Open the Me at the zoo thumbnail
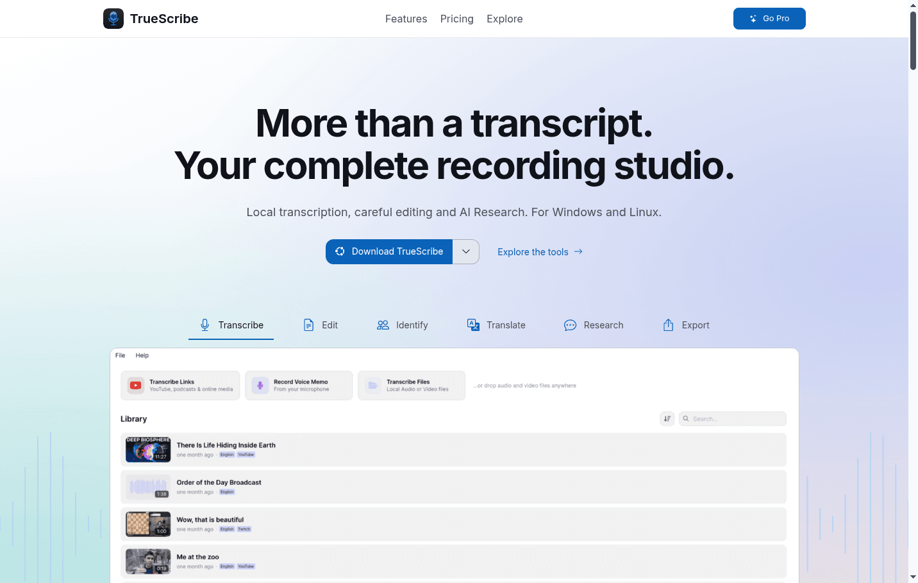This screenshot has height=583, width=918. (148, 561)
